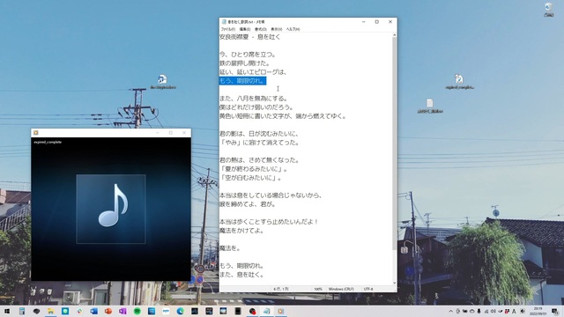Open the volume control in system tray

click(493, 311)
